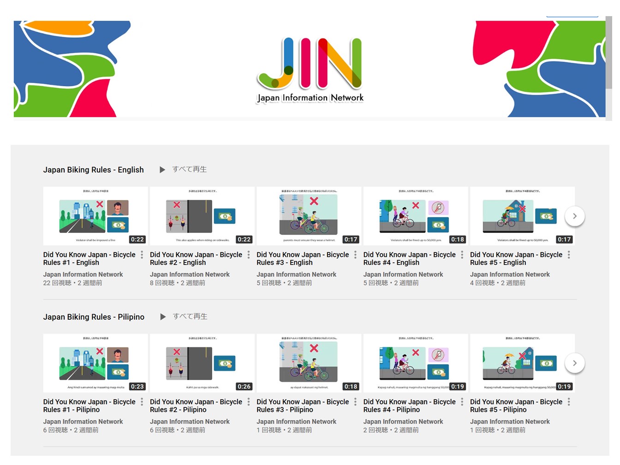Click title Bicycle Rules #3 - Pilipino
620x465 pixels.
click(x=303, y=405)
